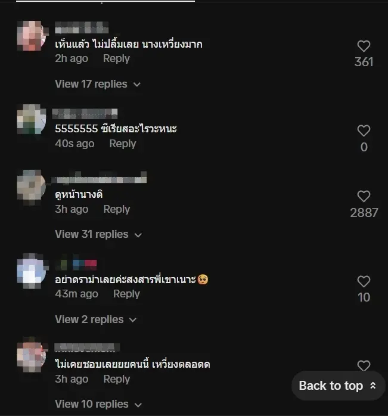388x416 pixels.
Task: Click the Back to top button
Action: 338,386
